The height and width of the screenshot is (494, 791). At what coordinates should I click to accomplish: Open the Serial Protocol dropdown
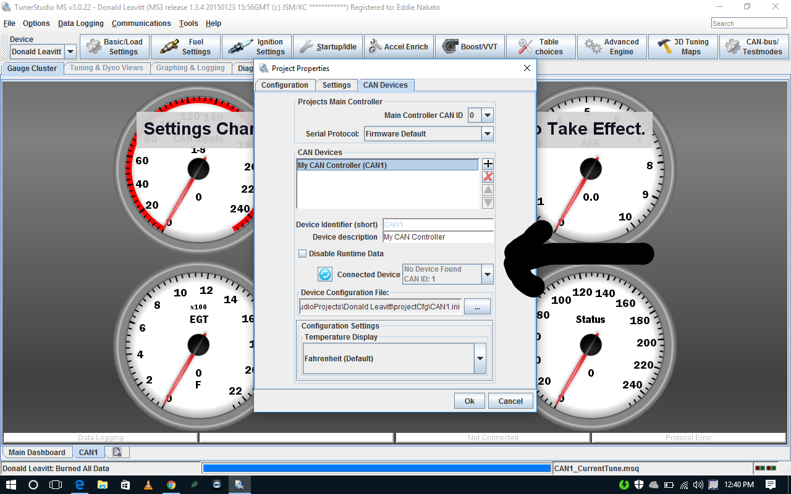pos(488,133)
